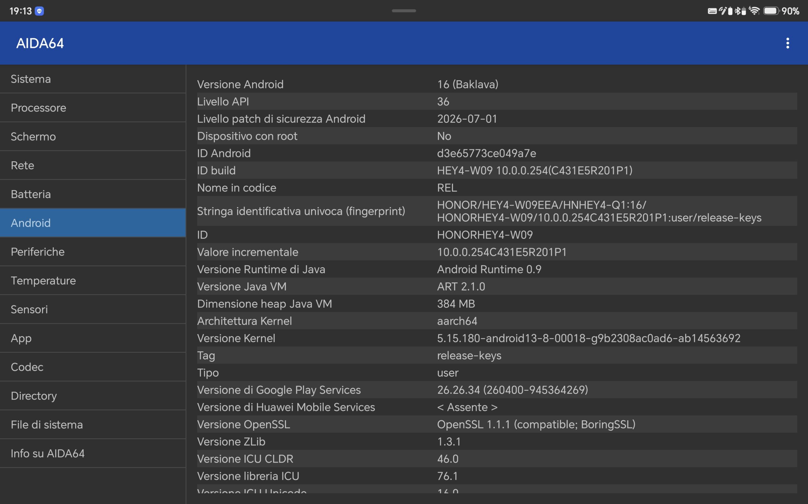Switch to the Processore section
The width and height of the screenshot is (808, 504).
[x=93, y=108]
